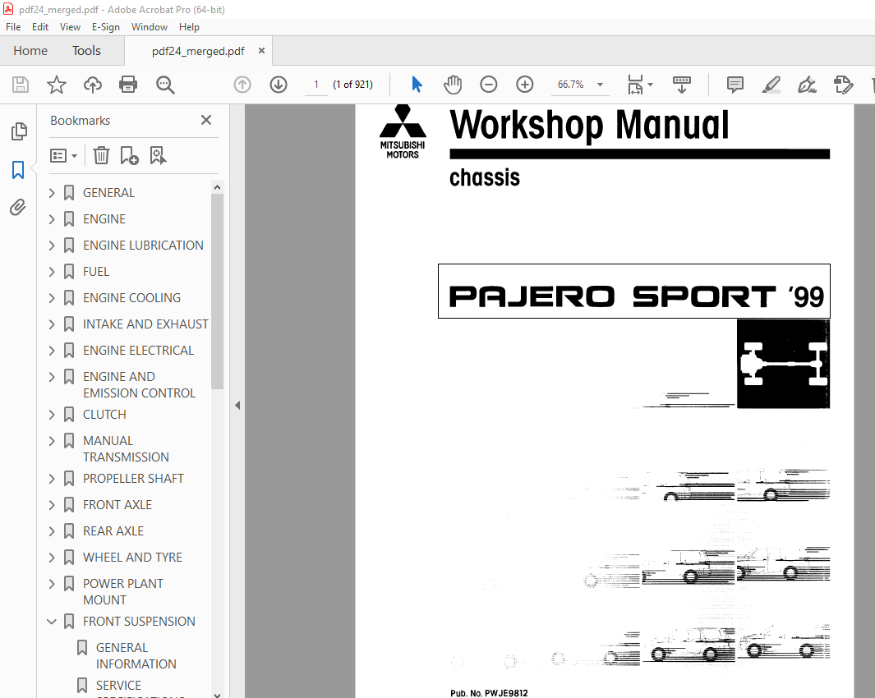Upload the file to cloud storage

coord(93,85)
